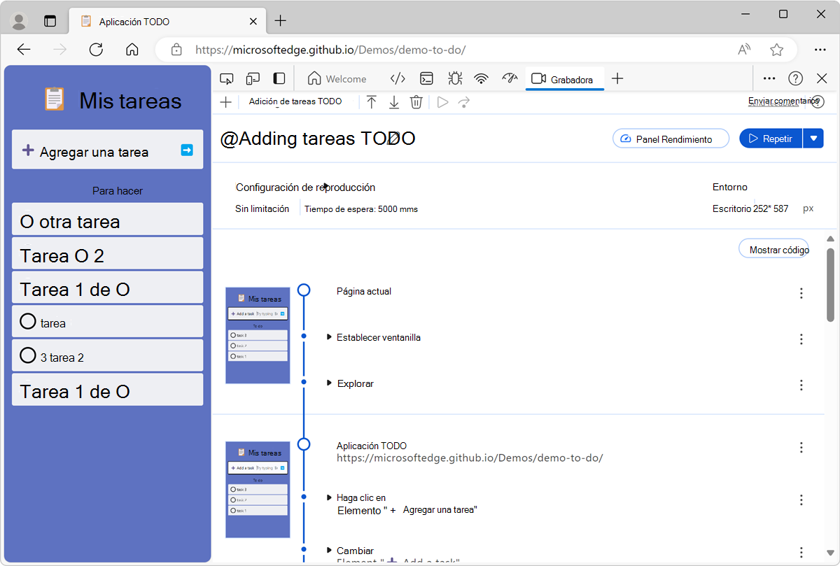Open options menu for Página actual
The width and height of the screenshot is (840, 566).
pyautogui.click(x=801, y=293)
